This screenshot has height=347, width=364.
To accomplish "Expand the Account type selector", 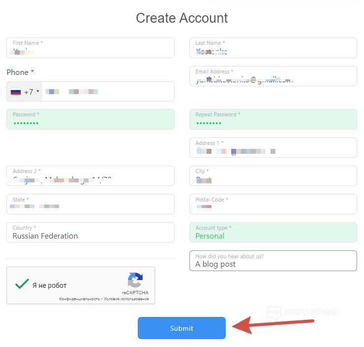I will [273, 233].
